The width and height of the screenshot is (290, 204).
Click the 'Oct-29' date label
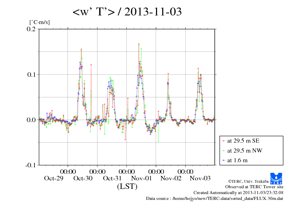pyautogui.click(x=54, y=178)
